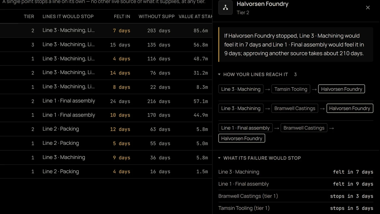The height and width of the screenshot is (214, 380).
Task: Select the Bramwell Castings chip after Line 3 · Machining
Action: 294,108
